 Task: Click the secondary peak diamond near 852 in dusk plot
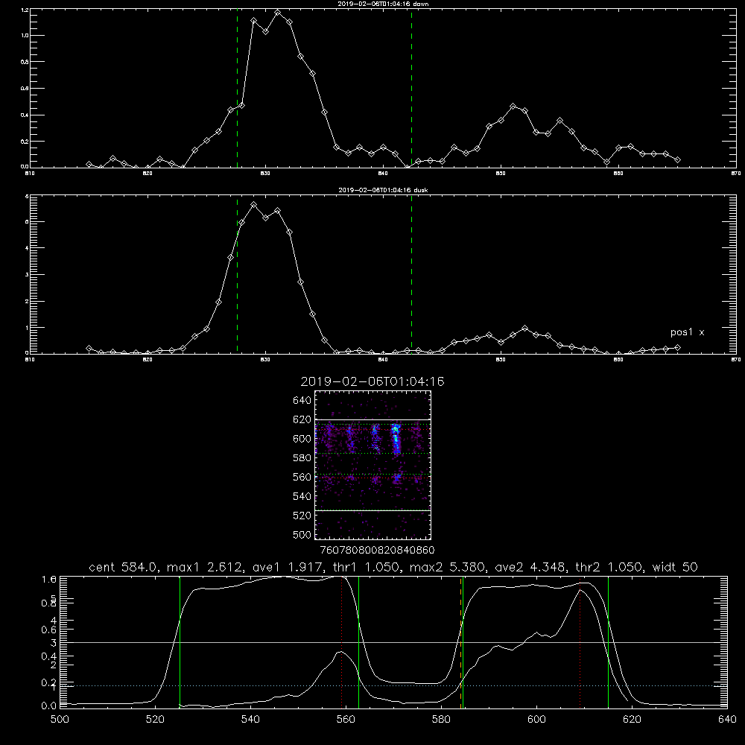click(524, 329)
